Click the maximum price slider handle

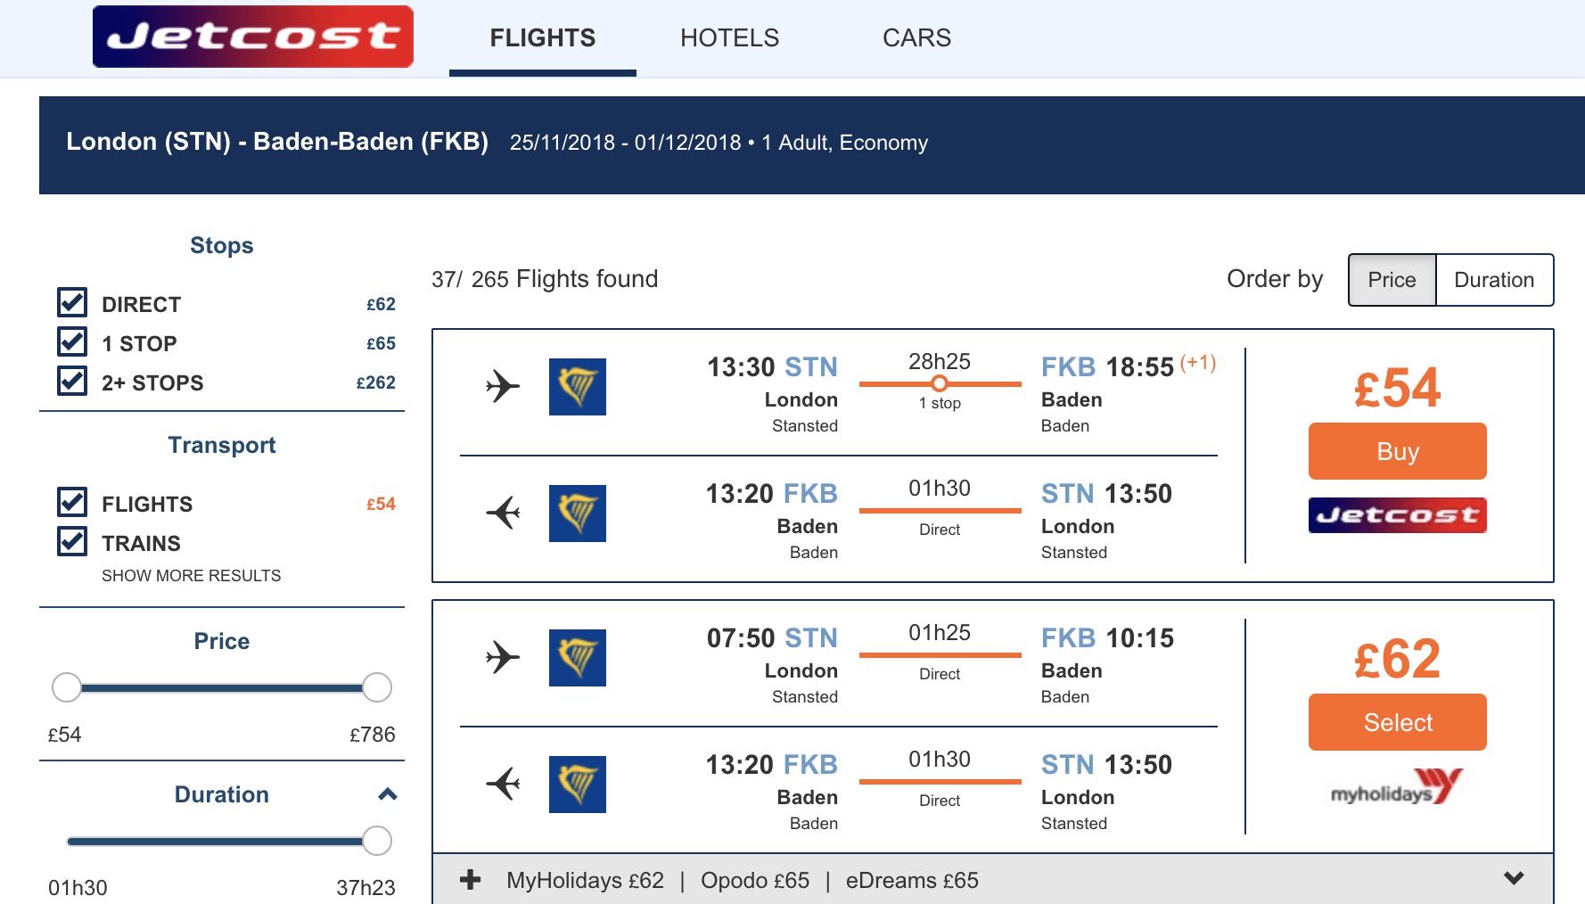[x=377, y=687]
